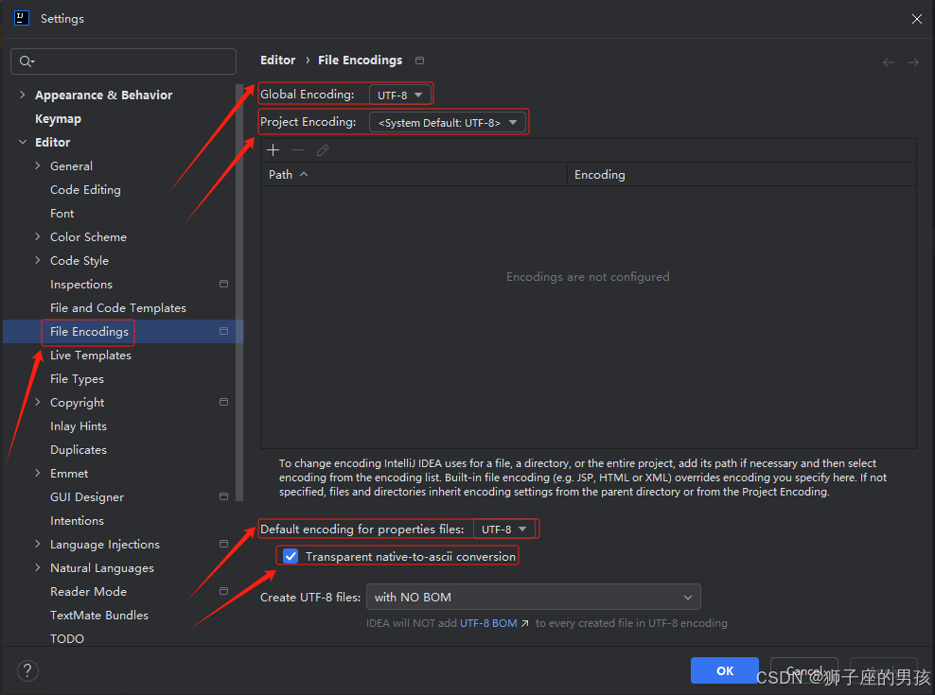Open Live Templates page
935x695 pixels.
coord(91,356)
